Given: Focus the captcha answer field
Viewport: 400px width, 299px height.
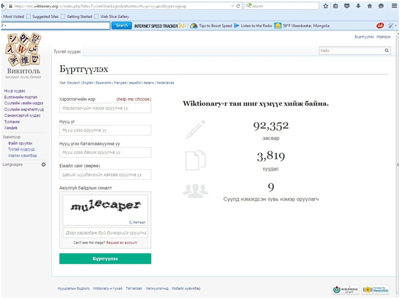Looking at the screenshot, I should point(105,233).
